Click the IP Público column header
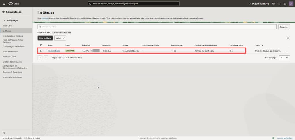 86,45
